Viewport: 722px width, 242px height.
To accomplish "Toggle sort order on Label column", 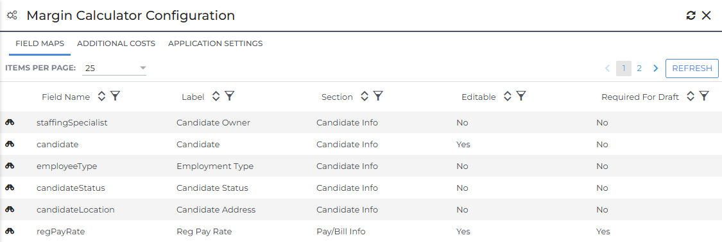I will click(x=216, y=96).
